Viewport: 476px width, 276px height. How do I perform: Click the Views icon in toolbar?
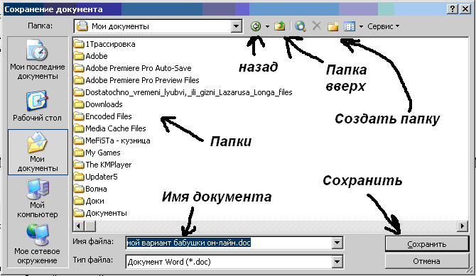click(350, 26)
